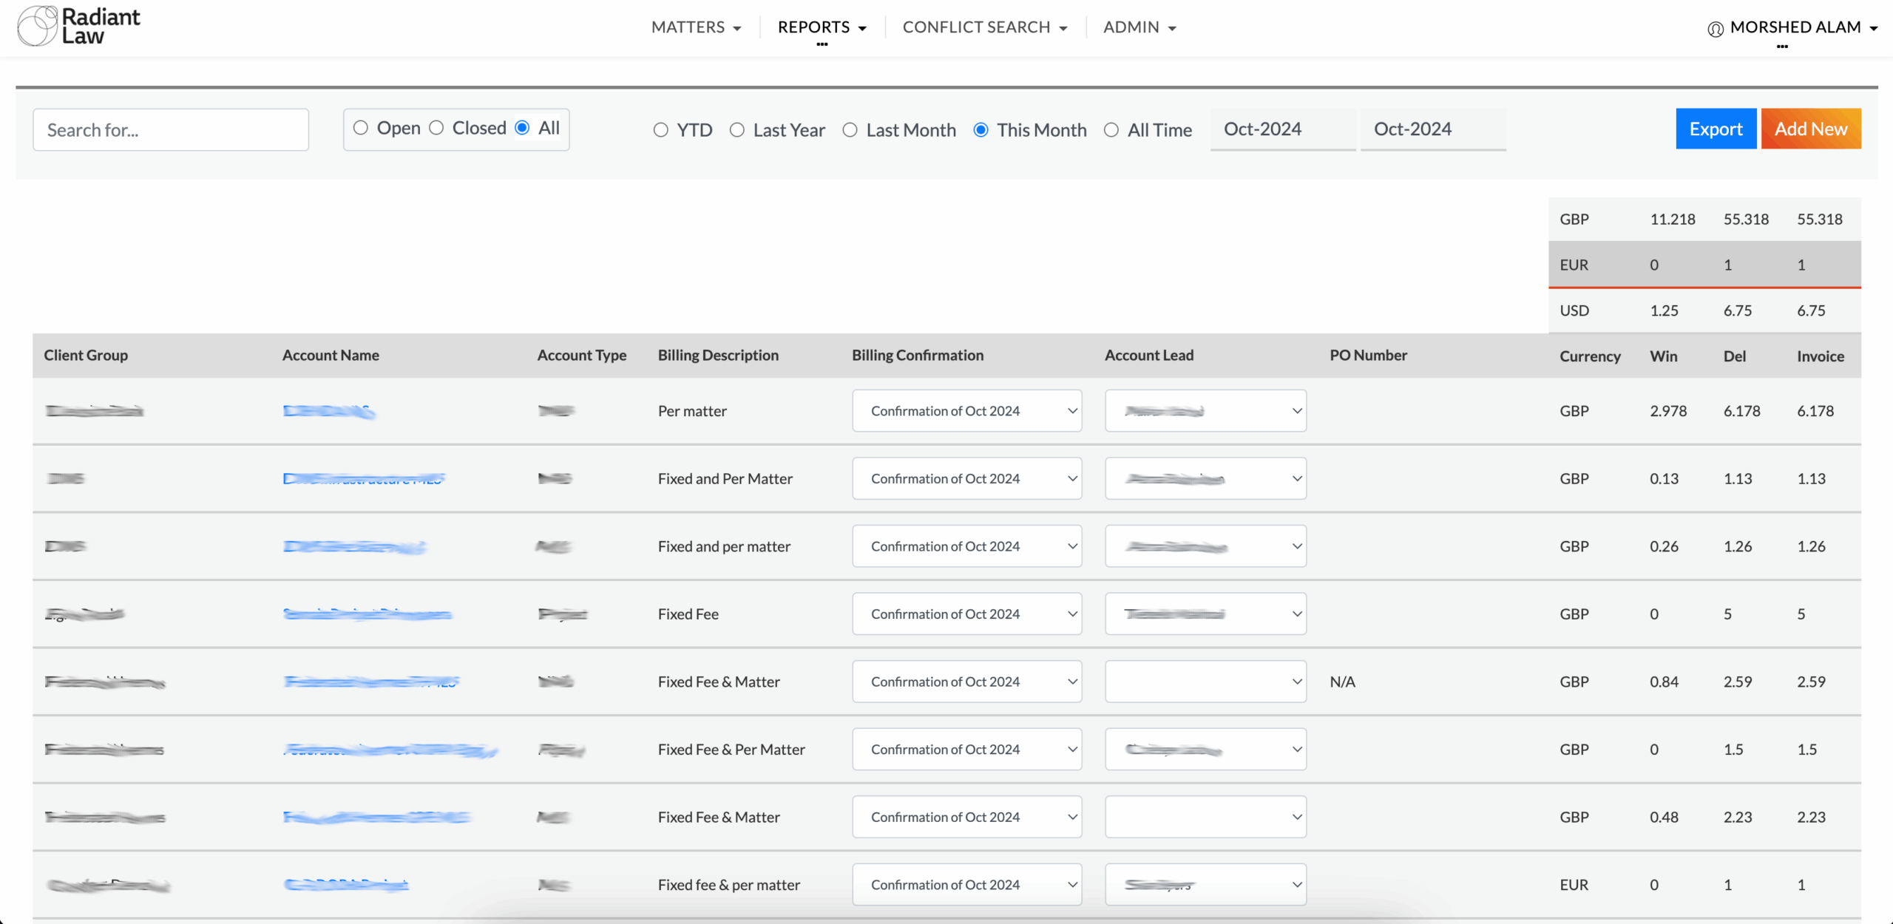
Task: Click the Invoice value 2.59
Action: pyautogui.click(x=1812, y=682)
